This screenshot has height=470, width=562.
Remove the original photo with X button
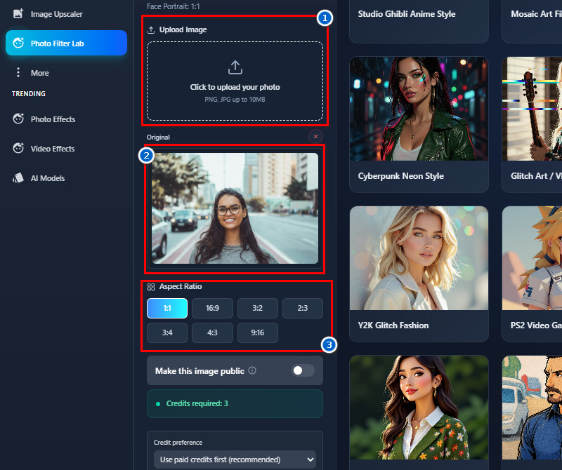pos(315,137)
